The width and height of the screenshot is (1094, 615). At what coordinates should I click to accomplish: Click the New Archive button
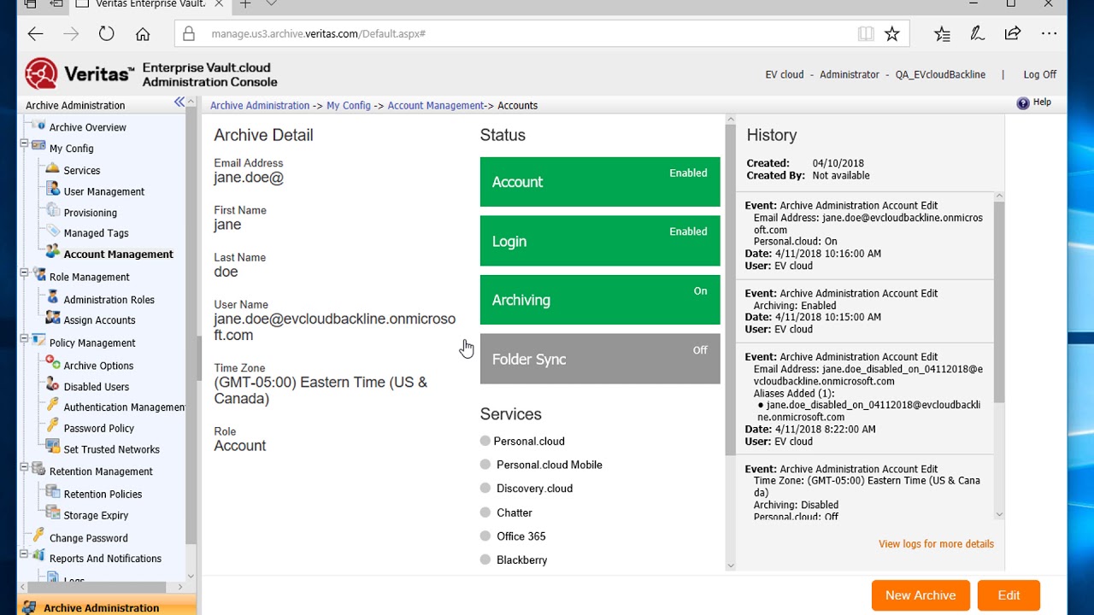pos(920,595)
